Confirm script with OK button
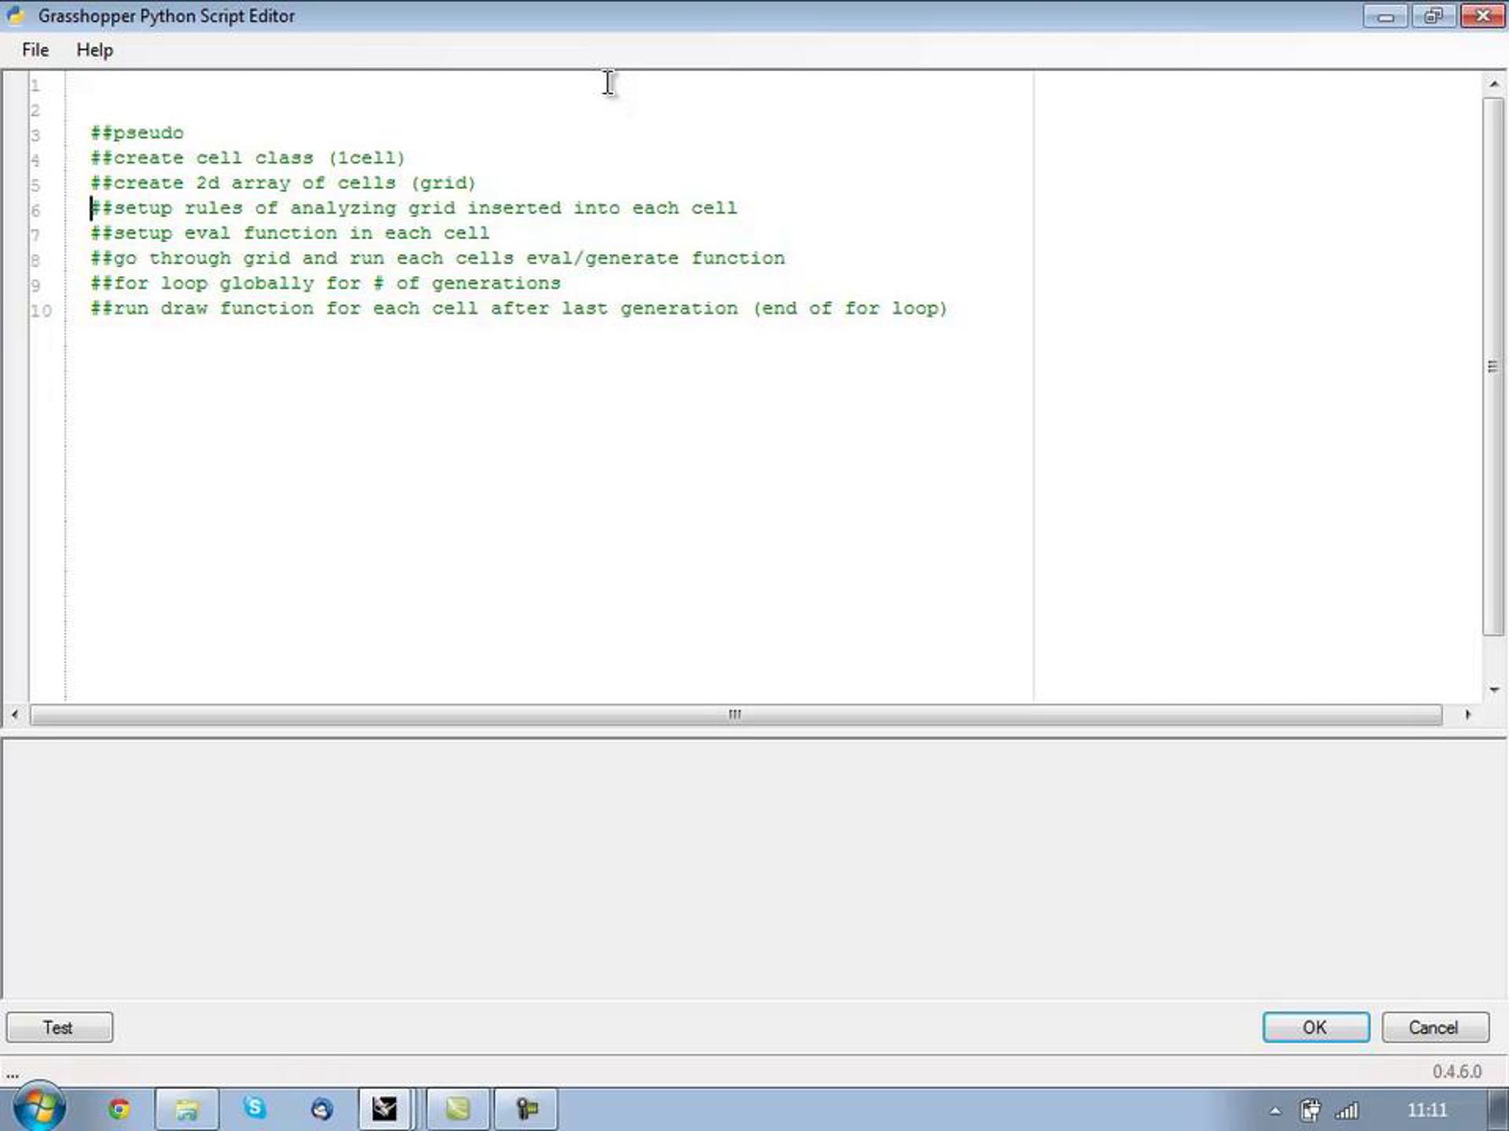 (1315, 1027)
